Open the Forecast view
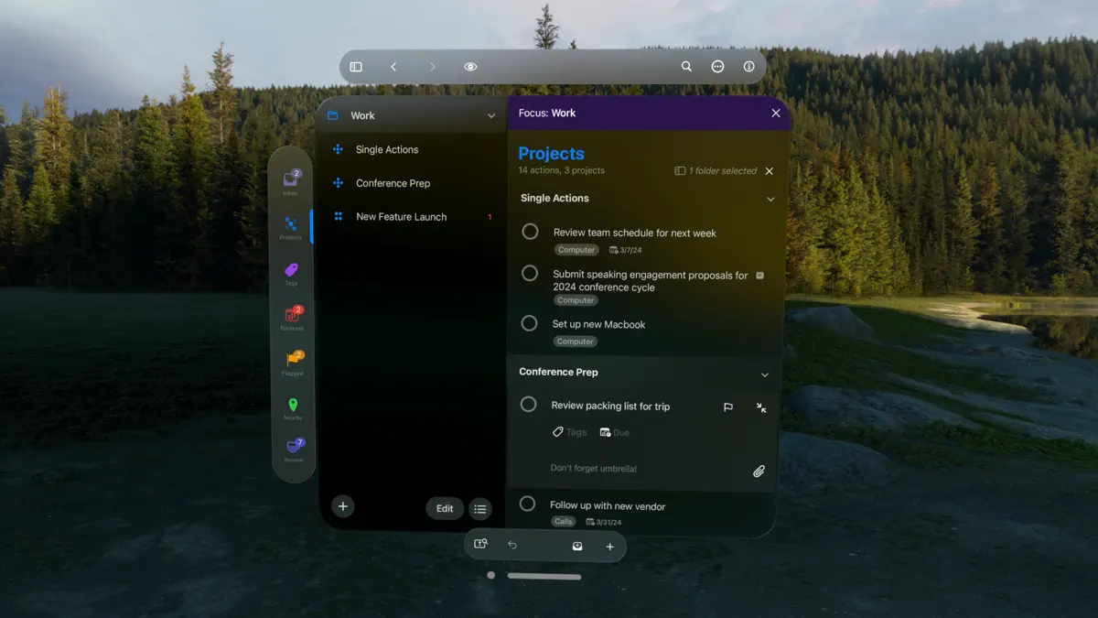Image resolution: width=1098 pixels, height=618 pixels. (291, 316)
